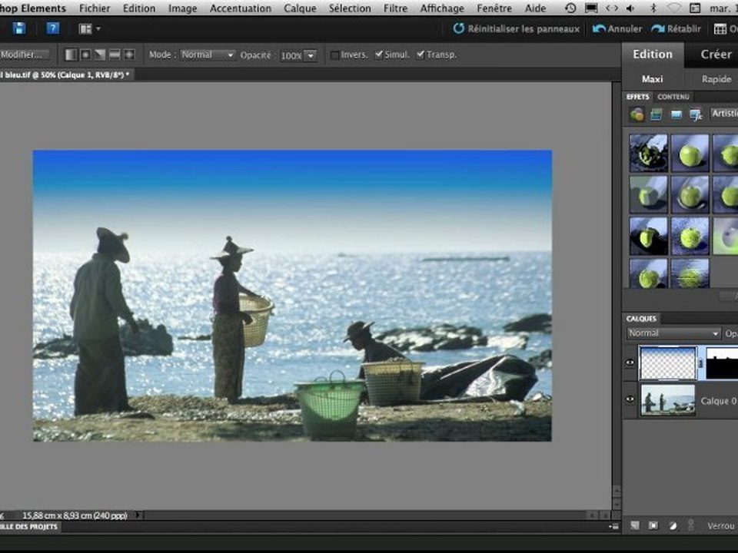Open the layer blend mode Normal dropdown

tap(673, 333)
